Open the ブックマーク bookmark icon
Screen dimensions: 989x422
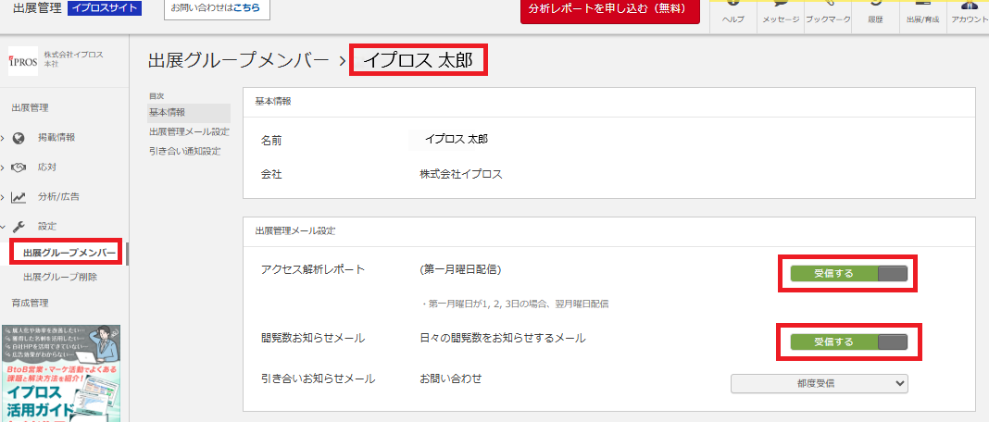(x=827, y=11)
